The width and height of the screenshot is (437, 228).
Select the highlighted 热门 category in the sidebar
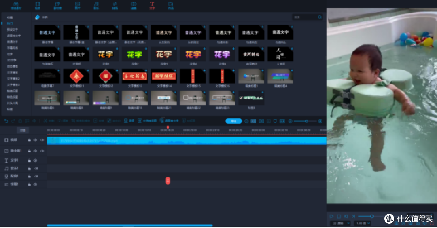pyautogui.click(x=10, y=23)
